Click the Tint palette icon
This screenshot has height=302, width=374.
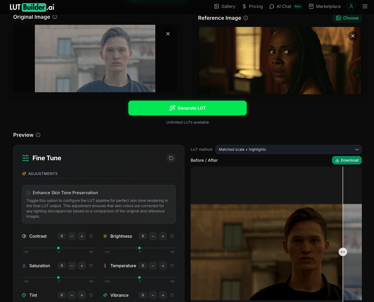(x=24, y=295)
